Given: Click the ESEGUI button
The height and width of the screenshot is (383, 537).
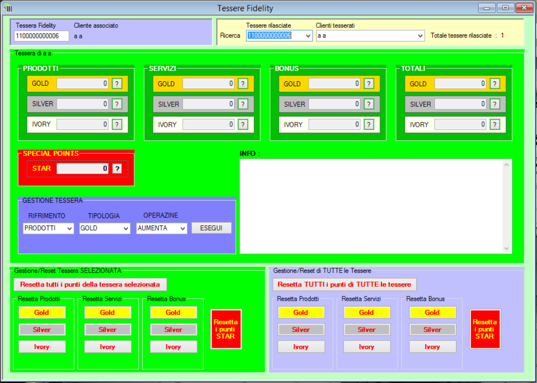Looking at the screenshot, I should (211, 228).
